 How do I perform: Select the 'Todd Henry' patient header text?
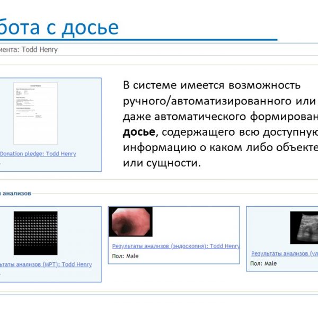pyautogui.click(x=40, y=50)
